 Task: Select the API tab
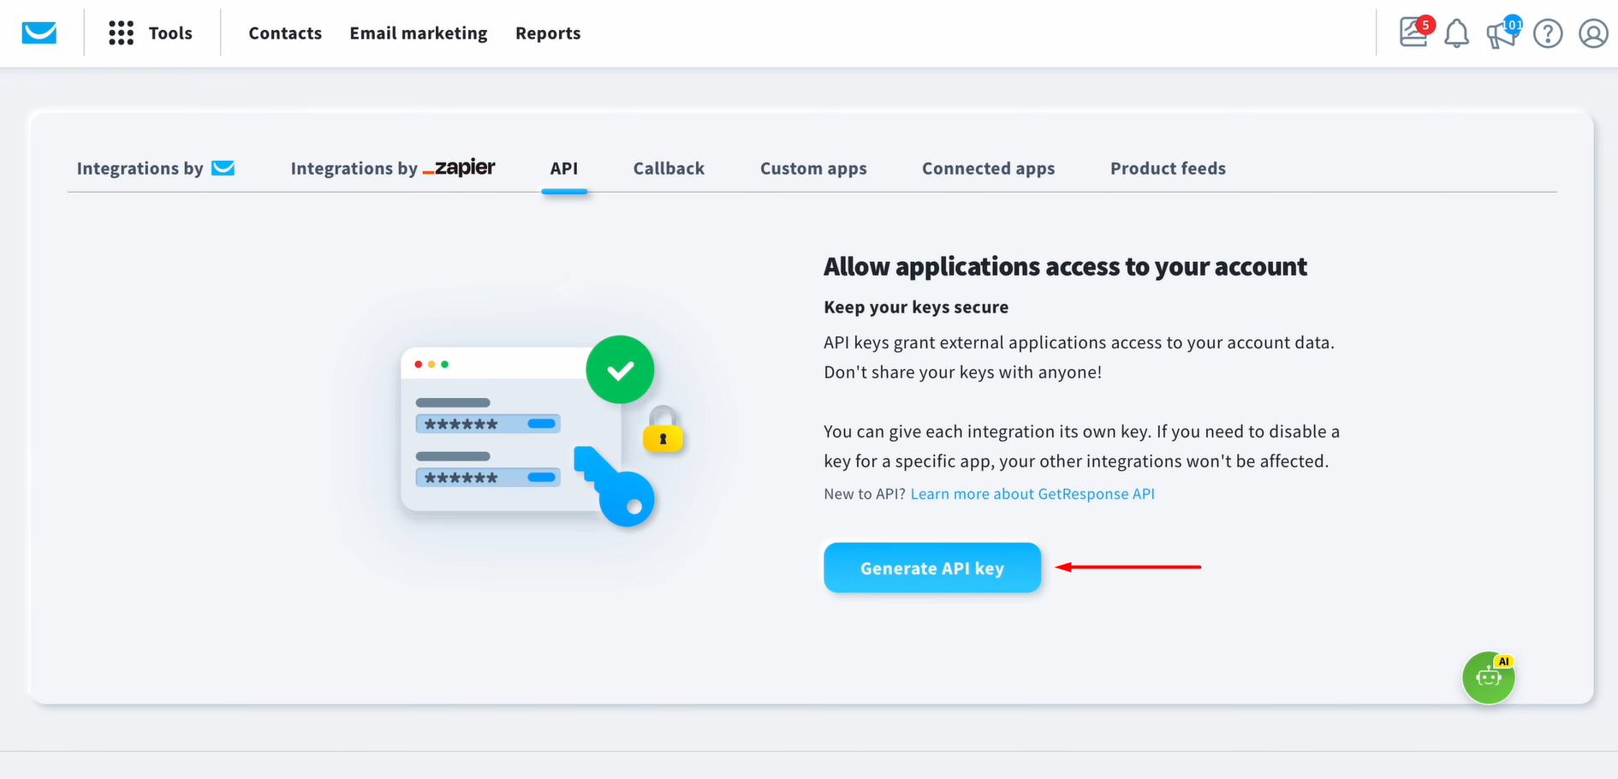coord(564,168)
